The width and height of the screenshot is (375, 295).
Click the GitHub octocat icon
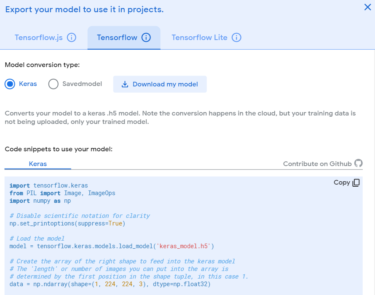(358, 164)
